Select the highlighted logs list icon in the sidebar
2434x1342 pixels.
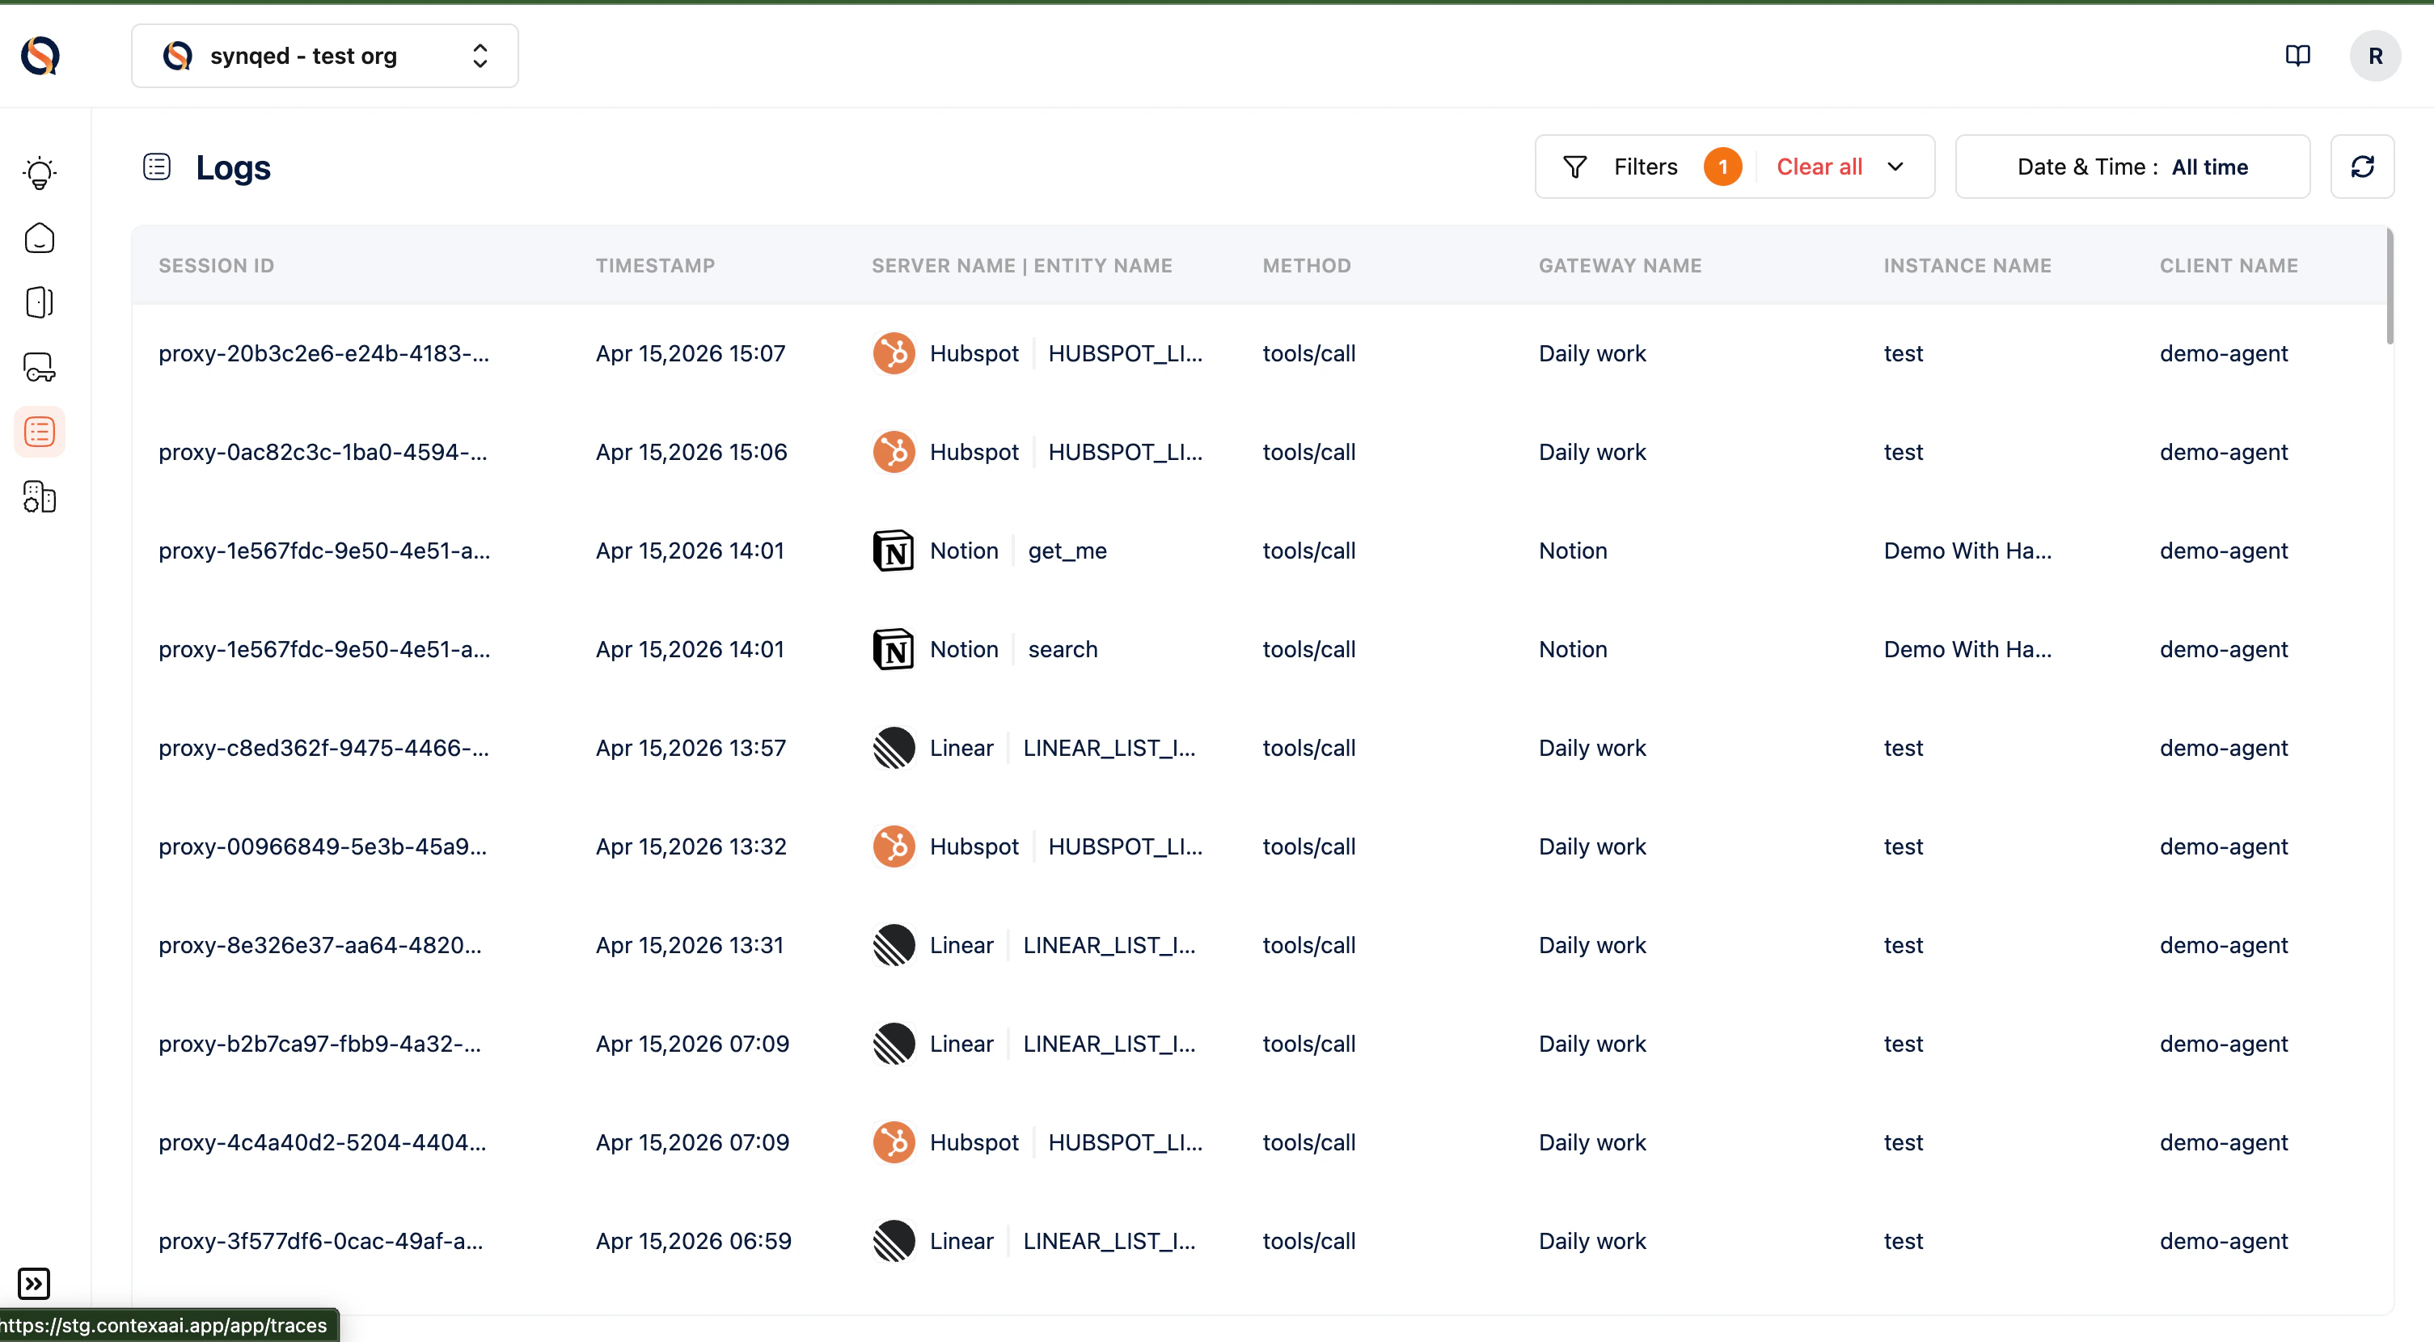pos(39,431)
